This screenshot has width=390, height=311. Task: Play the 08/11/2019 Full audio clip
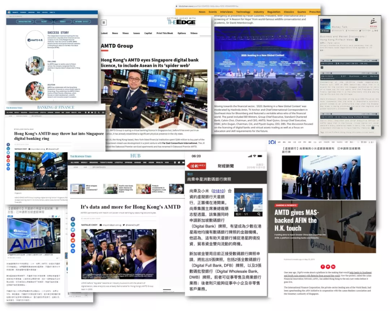point(323,60)
